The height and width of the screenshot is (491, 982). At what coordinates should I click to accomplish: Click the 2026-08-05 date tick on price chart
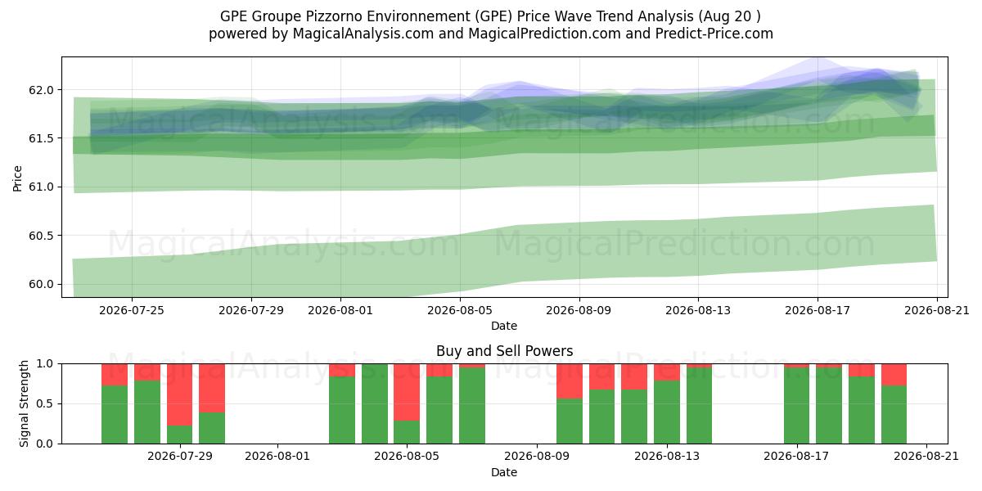[x=460, y=310]
